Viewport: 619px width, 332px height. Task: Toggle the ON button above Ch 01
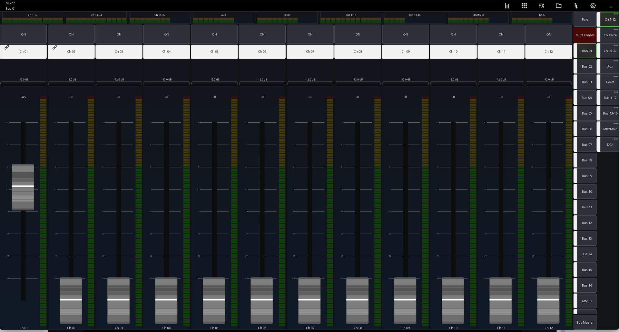tap(24, 34)
